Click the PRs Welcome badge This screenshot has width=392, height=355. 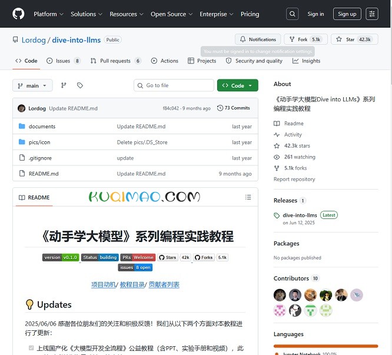click(x=138, y=257)
